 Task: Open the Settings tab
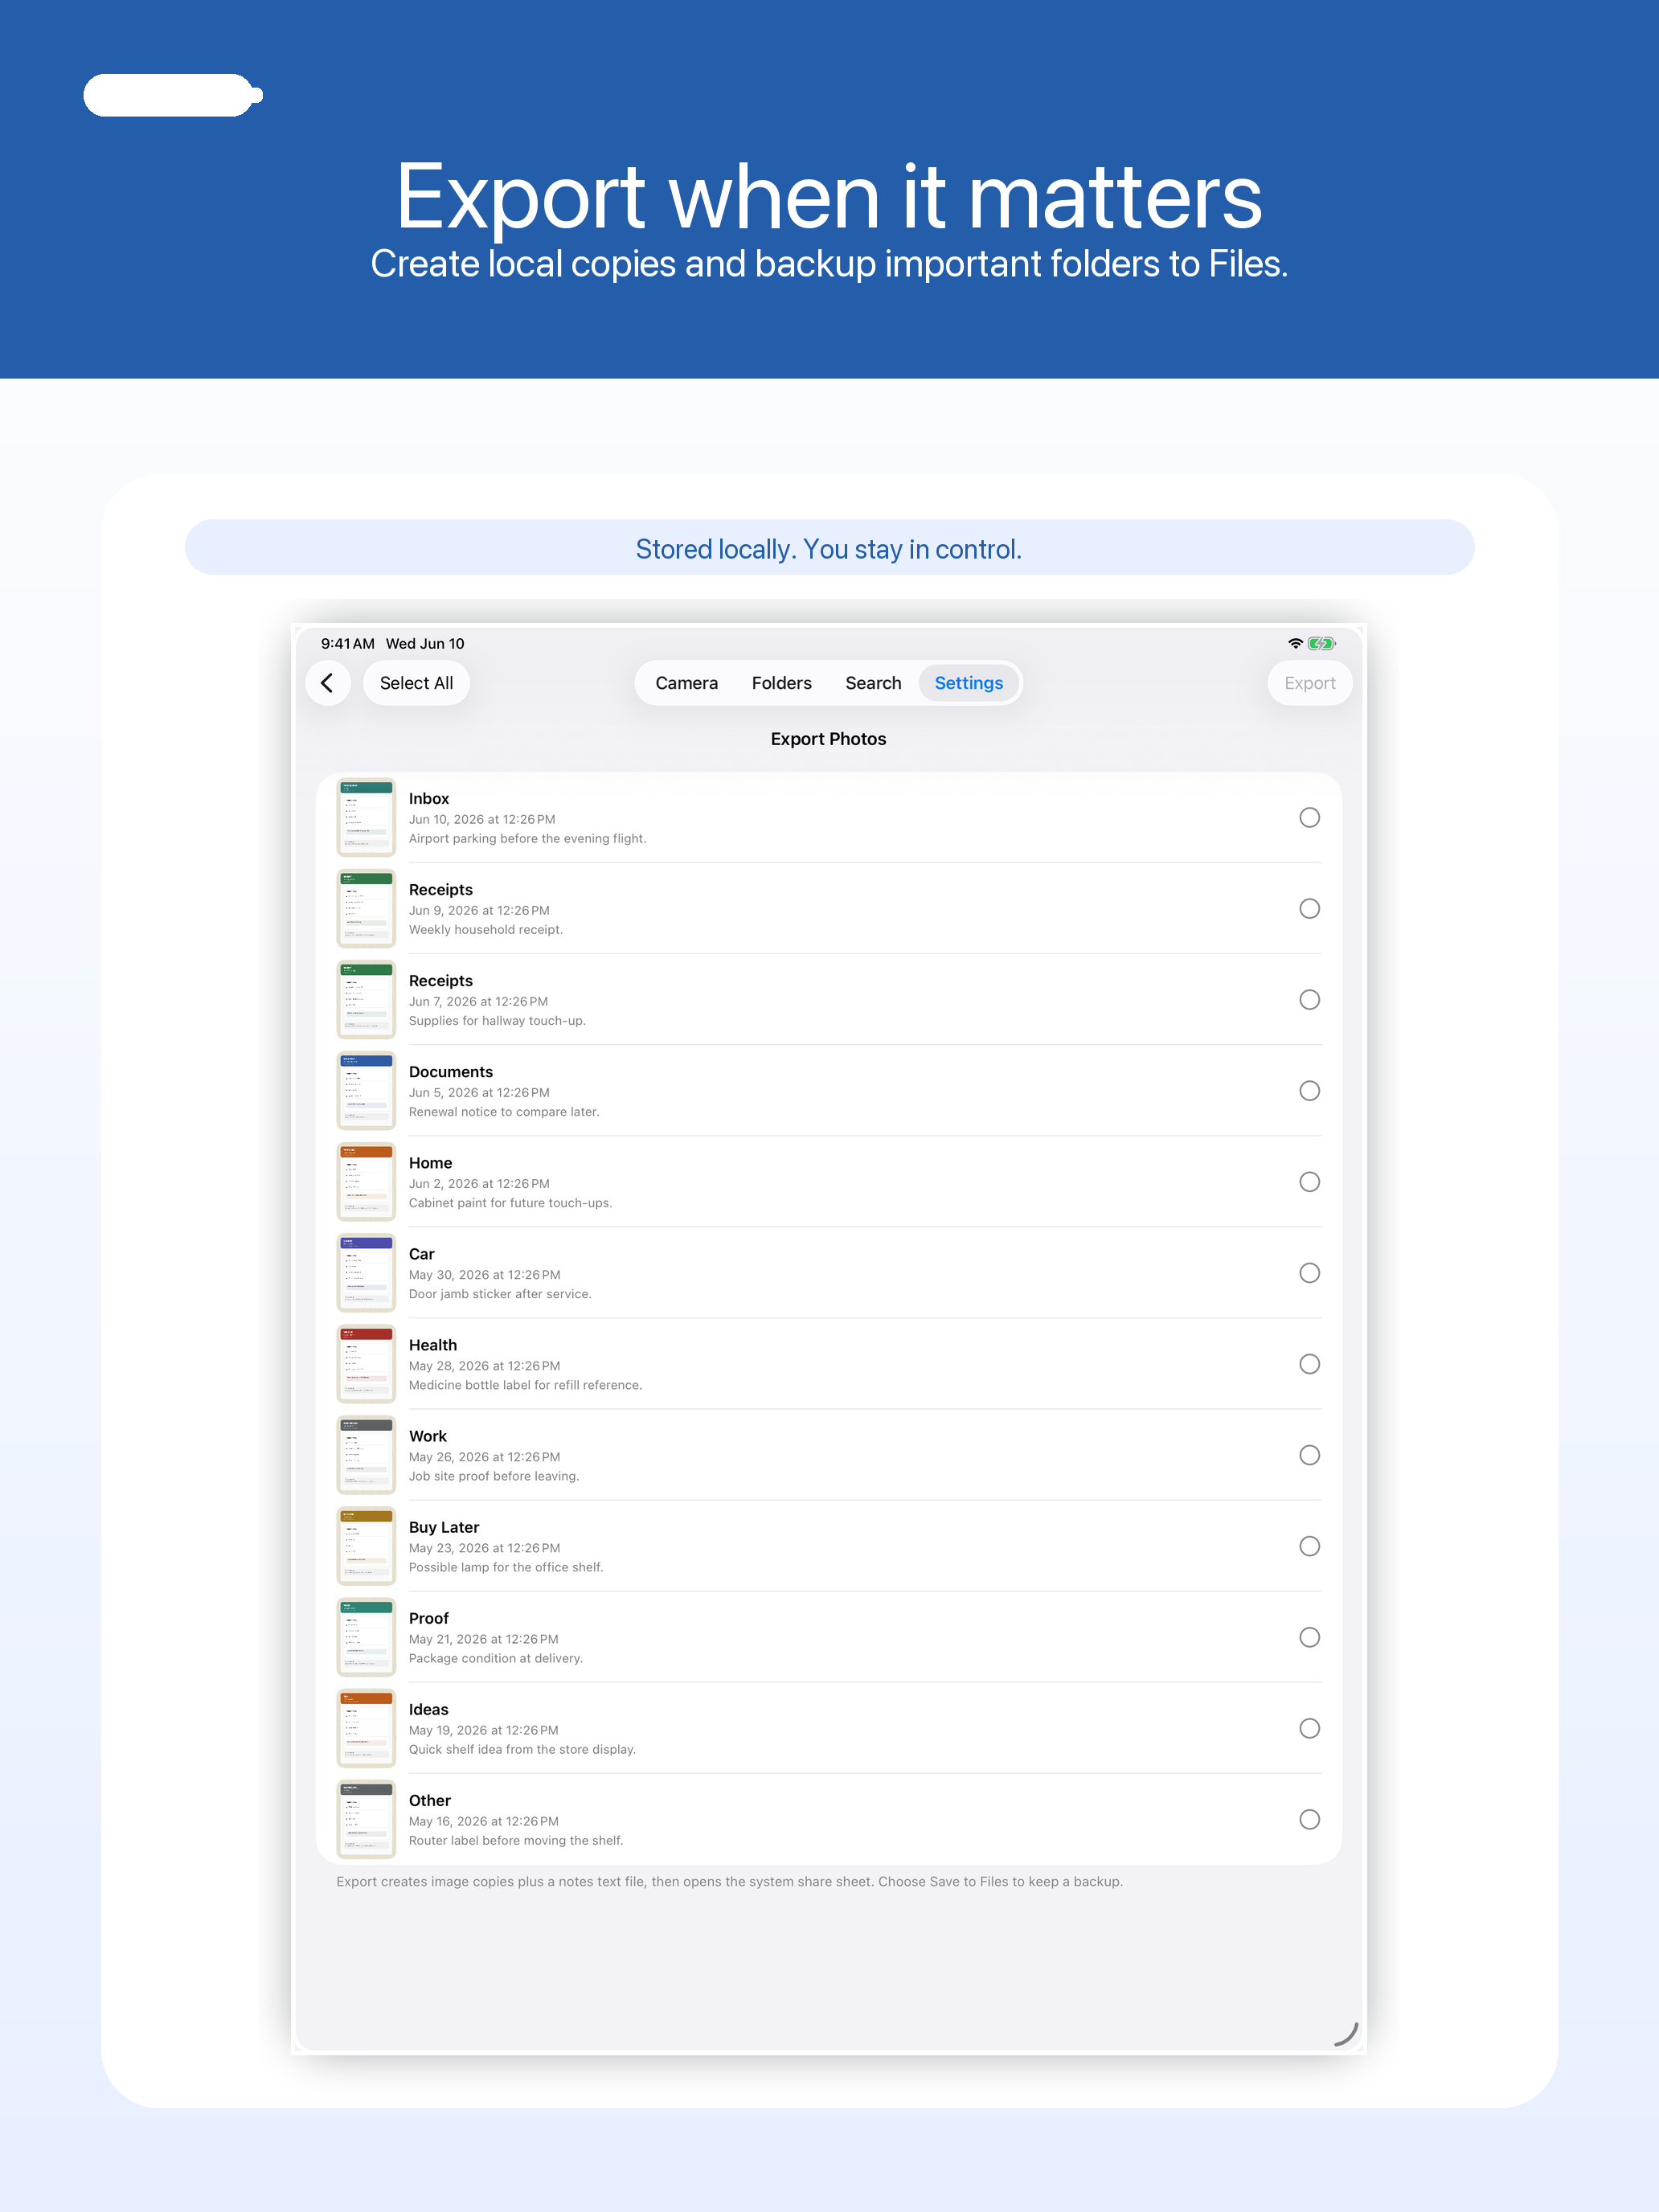click(x=968, y=683)
